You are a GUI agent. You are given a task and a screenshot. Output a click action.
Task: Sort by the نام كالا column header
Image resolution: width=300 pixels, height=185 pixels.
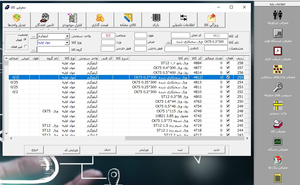(x=159, y=58)
